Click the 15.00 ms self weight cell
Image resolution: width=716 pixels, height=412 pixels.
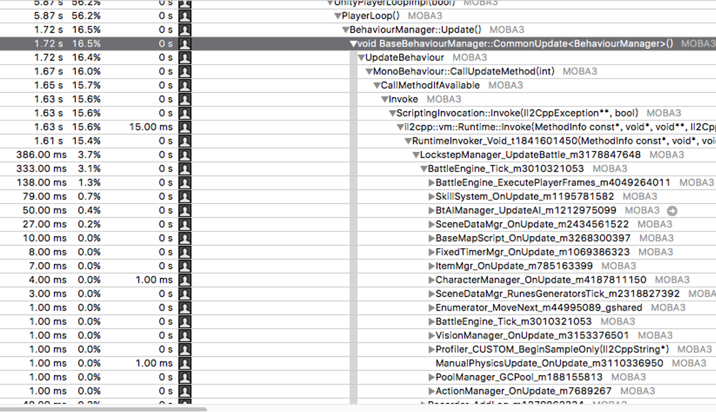coord(151,127)
